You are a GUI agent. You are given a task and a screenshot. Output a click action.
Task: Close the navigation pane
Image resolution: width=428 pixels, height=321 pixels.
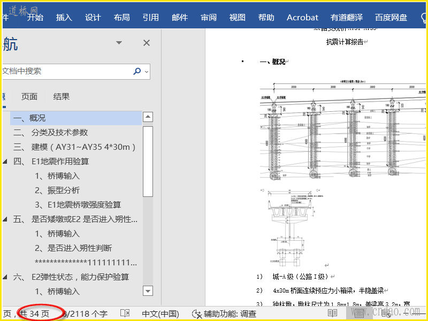pyautogui.click(x=147, y=43)
